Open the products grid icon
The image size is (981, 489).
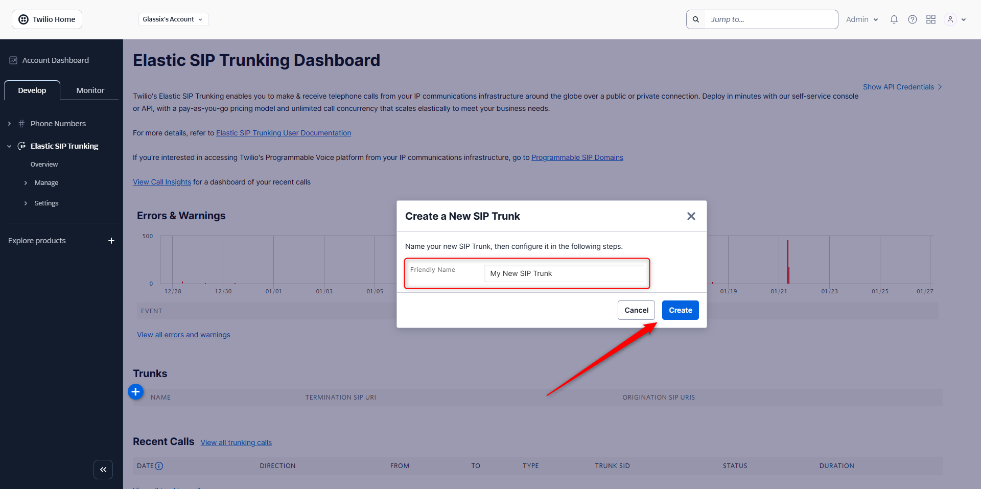pyautogui.click(x=931, y=19)
